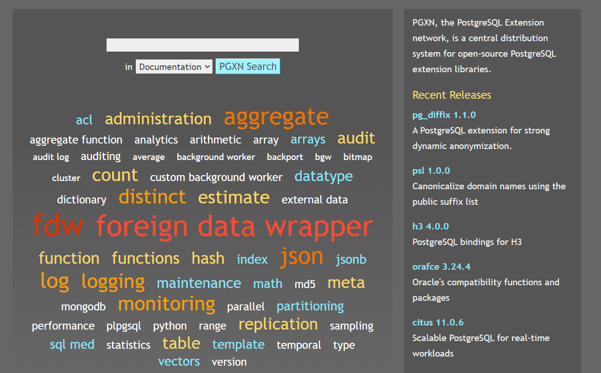Screen dimensions: 601x373
Task: Open the meta tag
Action: 346,283
